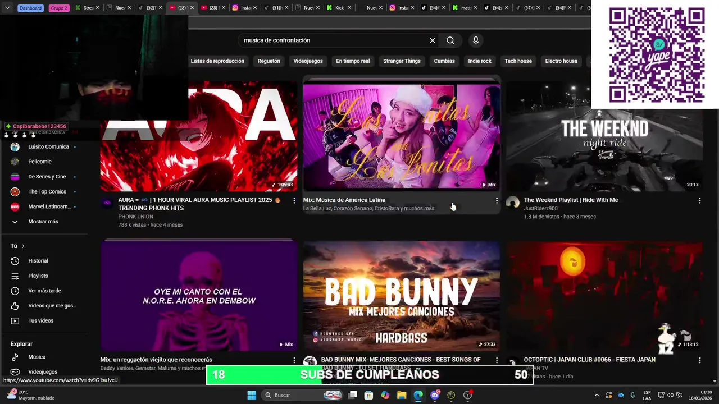Open browser tab list dropdown arrow
Viewport: 719px width, 404px height.
[x=7, y=8]
